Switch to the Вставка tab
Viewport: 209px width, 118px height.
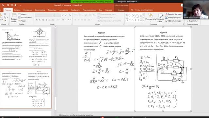click(x=17, y=10)
